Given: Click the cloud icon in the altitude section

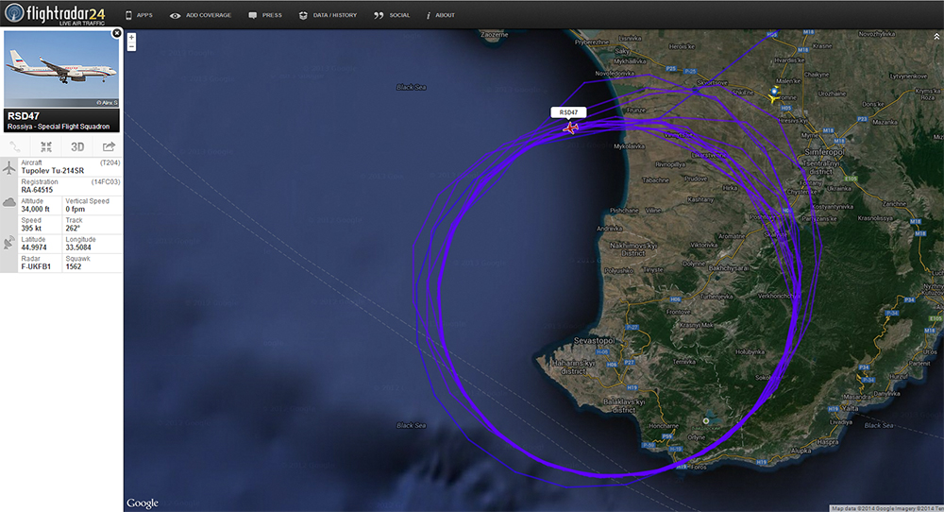Looking at the screenshot, I should click(x=9, y=202).
